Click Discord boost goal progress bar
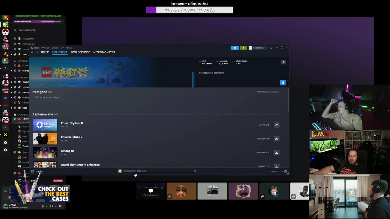 pyautogui.click(x=38, y=22)
